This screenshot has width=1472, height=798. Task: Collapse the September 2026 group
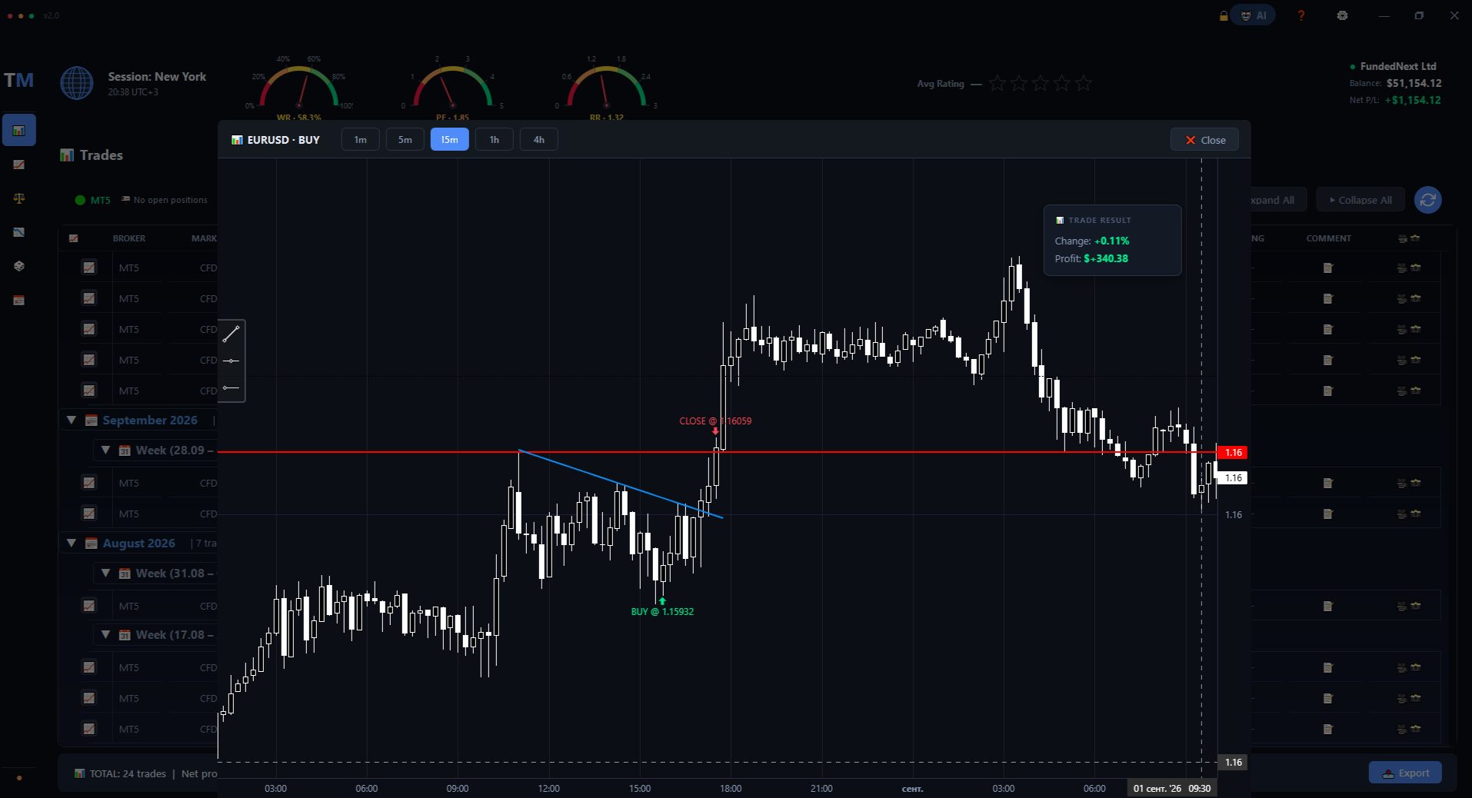[72, 421]
